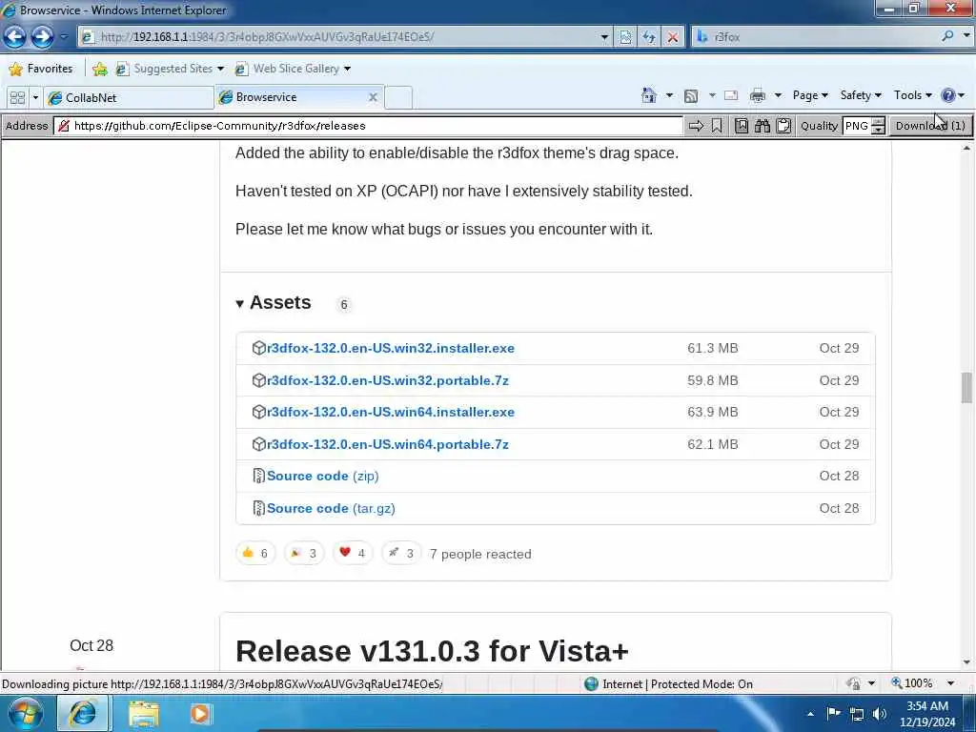Open Windows Media Player taskbar icon
This screenshot has height=732, width=976.
click(x=200, y=714)
